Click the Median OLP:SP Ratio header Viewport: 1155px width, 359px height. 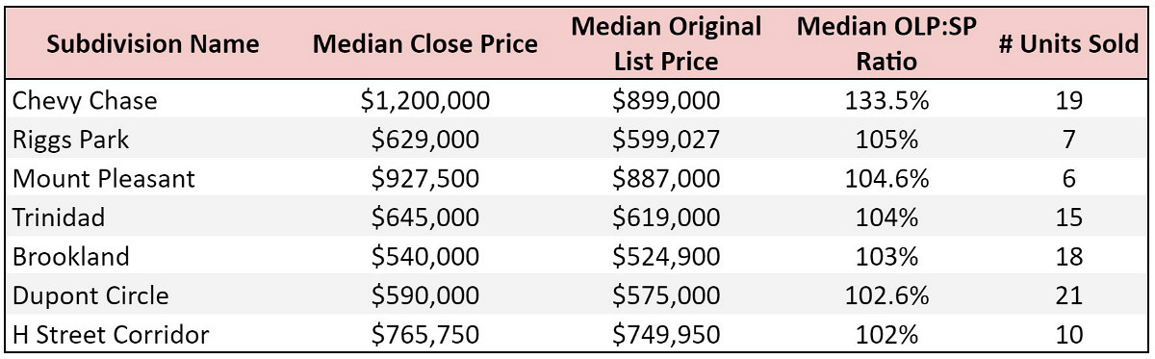pos(886,43)
